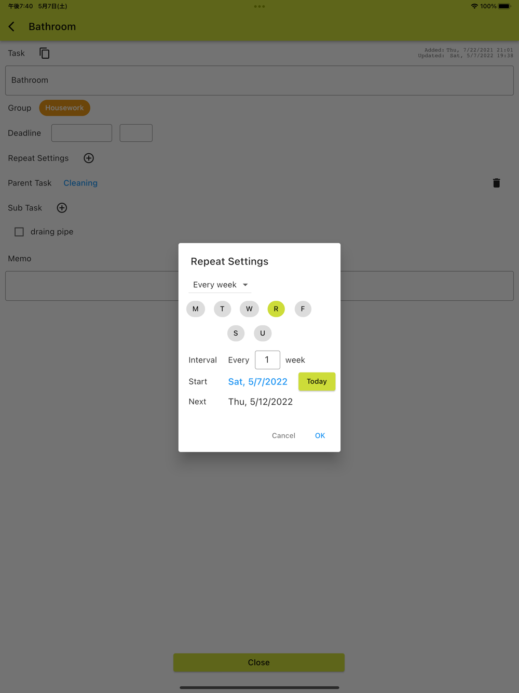Tap the Close button at the bottom
519x693 pixels.
[259, 662]
